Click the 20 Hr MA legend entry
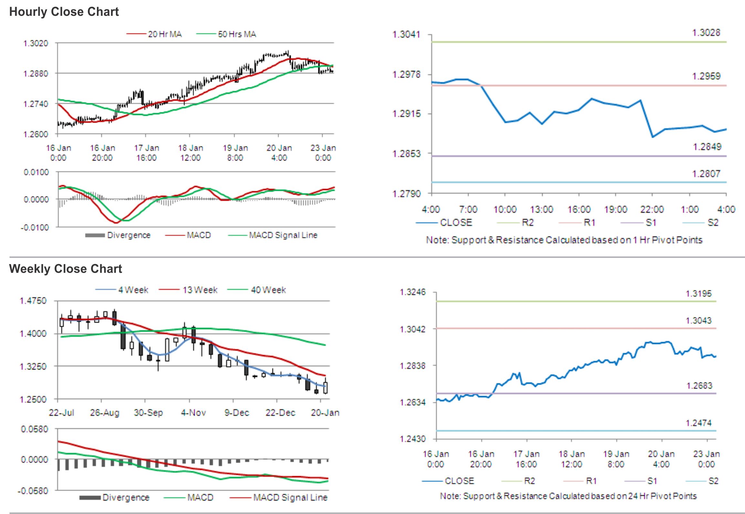 pyautogui.click(x=154, y=34)
